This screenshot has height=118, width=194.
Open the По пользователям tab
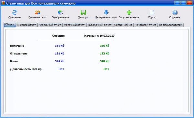tap(171, 25)
